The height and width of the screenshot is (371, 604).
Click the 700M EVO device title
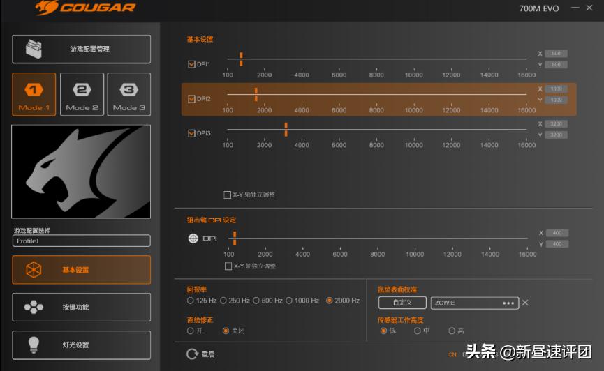click(x=538, y=8)
